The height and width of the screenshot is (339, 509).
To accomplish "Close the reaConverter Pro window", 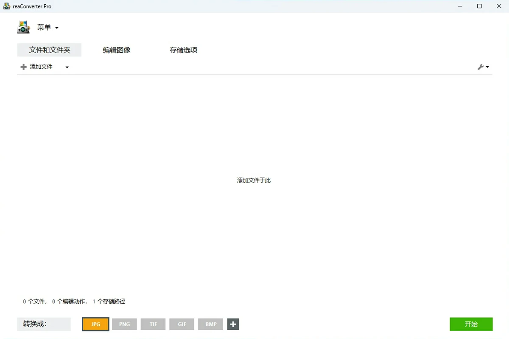I will pos(499,6).
